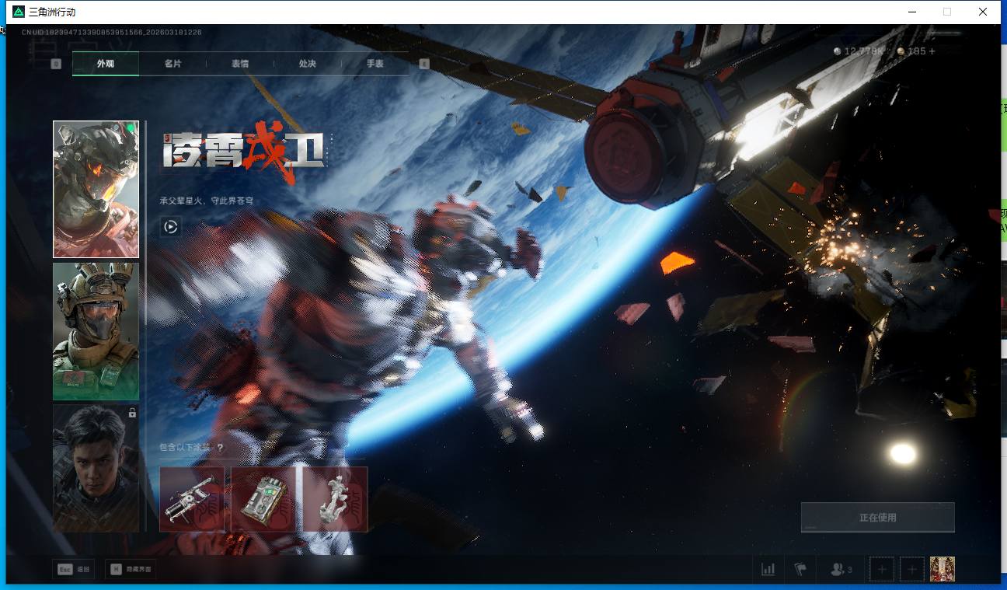This screenshot has height=590, width=1007.
Task: Click the first plus squad slot
Action: tap(882, 570)
